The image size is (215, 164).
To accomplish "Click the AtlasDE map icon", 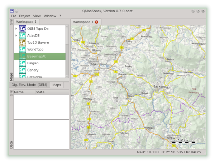I will pyautogui.click(x=23, y=36).
